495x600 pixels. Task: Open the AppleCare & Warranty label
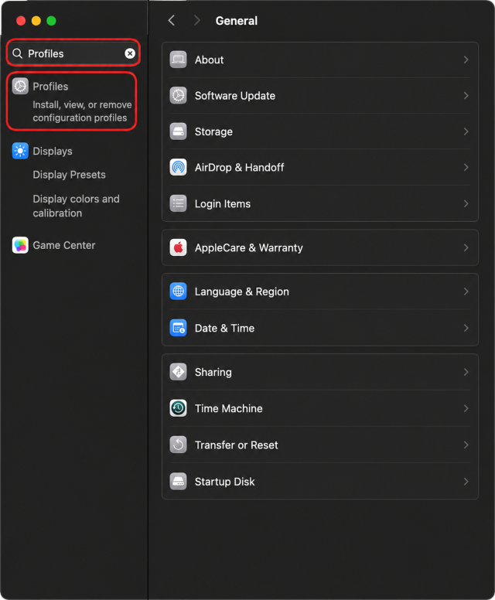[x=249, y=248]
